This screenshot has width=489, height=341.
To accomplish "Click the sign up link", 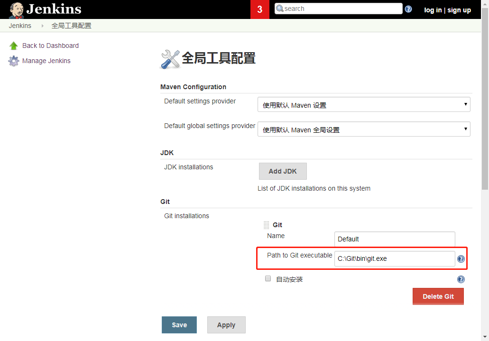I will click(x=459, y=10).
